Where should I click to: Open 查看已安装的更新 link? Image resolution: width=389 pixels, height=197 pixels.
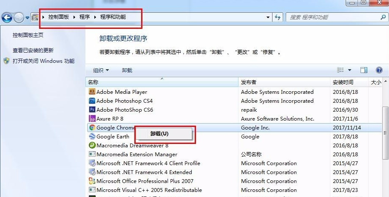coord(33,50)
